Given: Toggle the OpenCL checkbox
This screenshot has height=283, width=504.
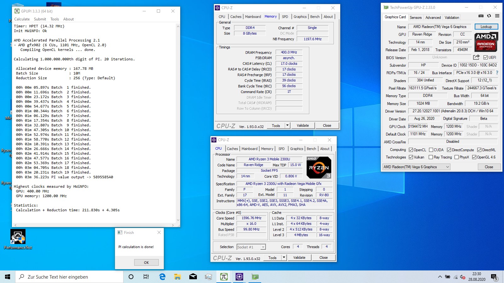Looking at the screenshot, I should (411, 150).
